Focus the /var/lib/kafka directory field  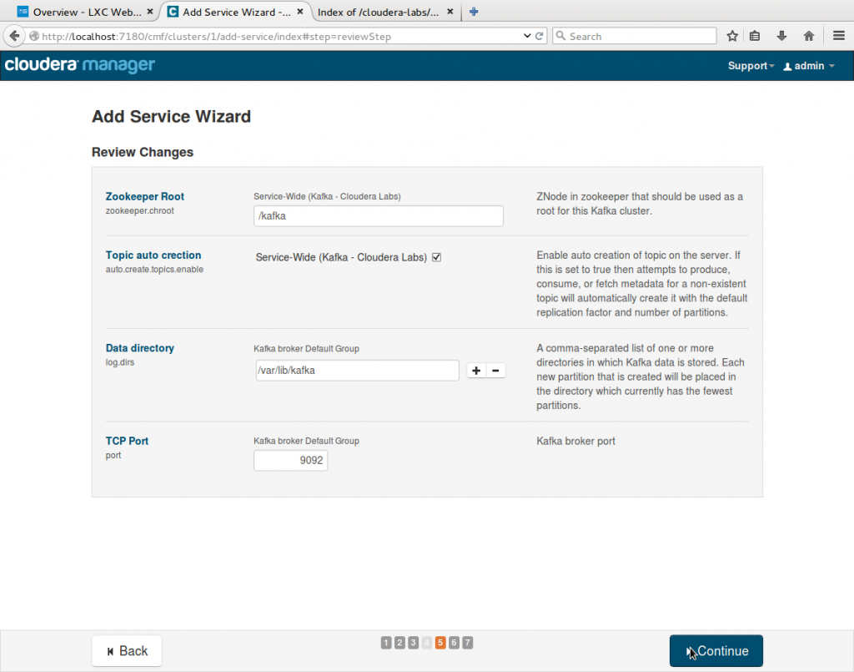point(357,371)
